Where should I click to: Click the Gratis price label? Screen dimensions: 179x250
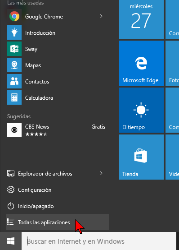point(98,127)
